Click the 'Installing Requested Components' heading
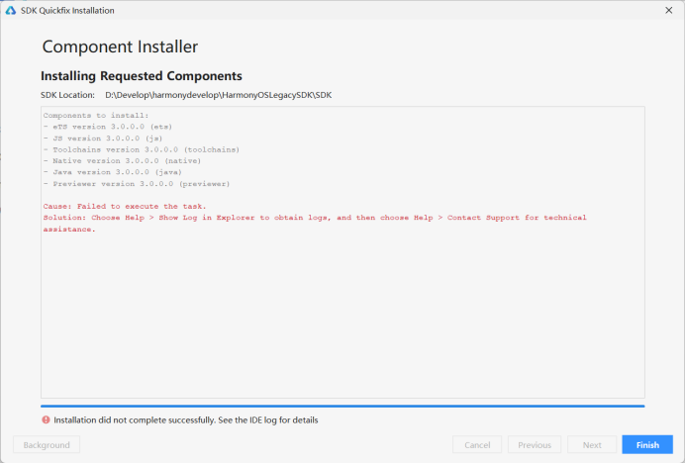 tap(141, 76)
